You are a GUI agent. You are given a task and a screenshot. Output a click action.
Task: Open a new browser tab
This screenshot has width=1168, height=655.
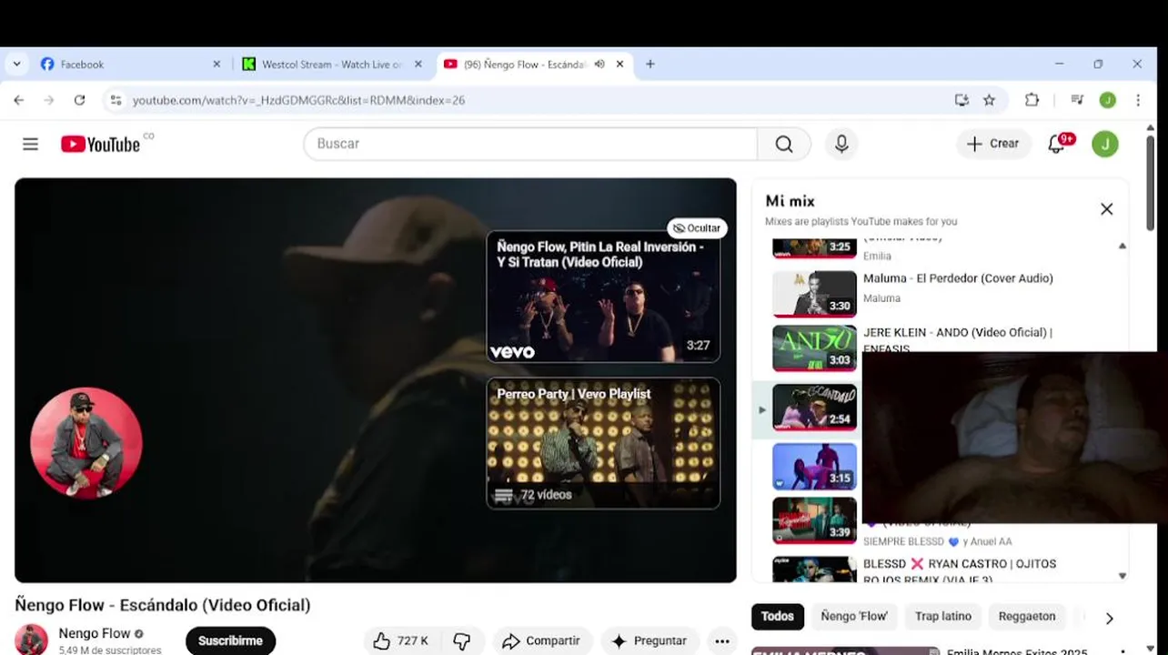coord(649,65)
